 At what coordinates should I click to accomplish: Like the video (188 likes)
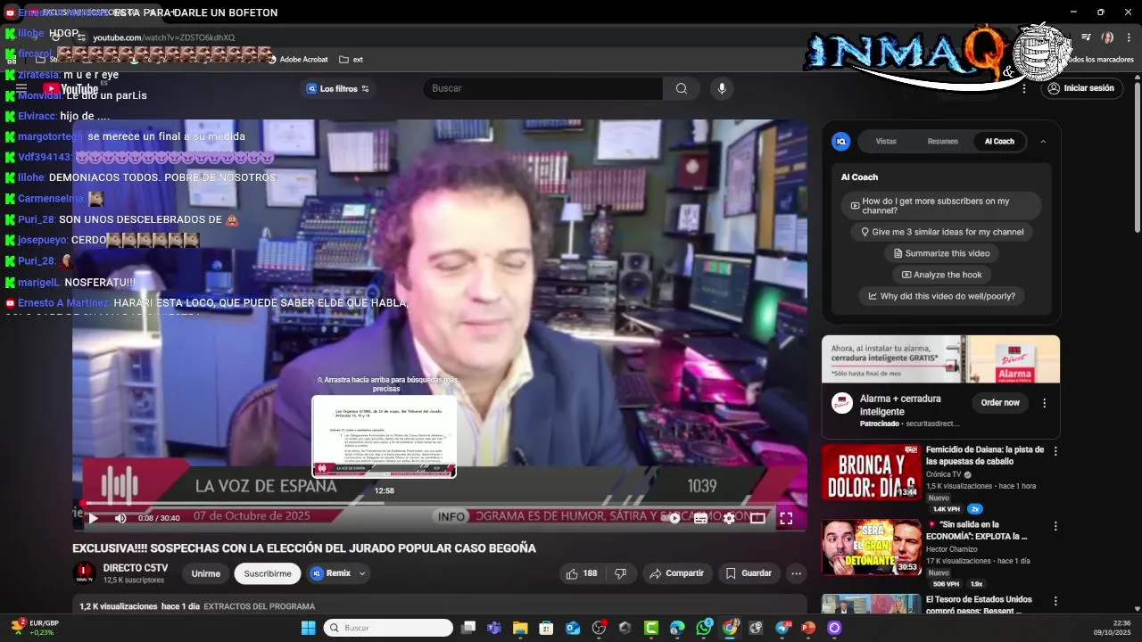click(x=582, y=573)
